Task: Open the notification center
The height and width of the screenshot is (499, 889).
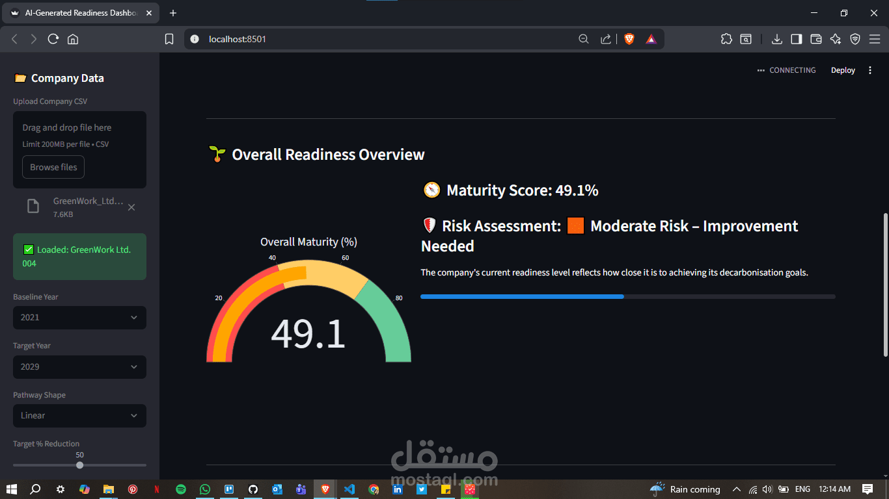Action: [x=868, y=489]
